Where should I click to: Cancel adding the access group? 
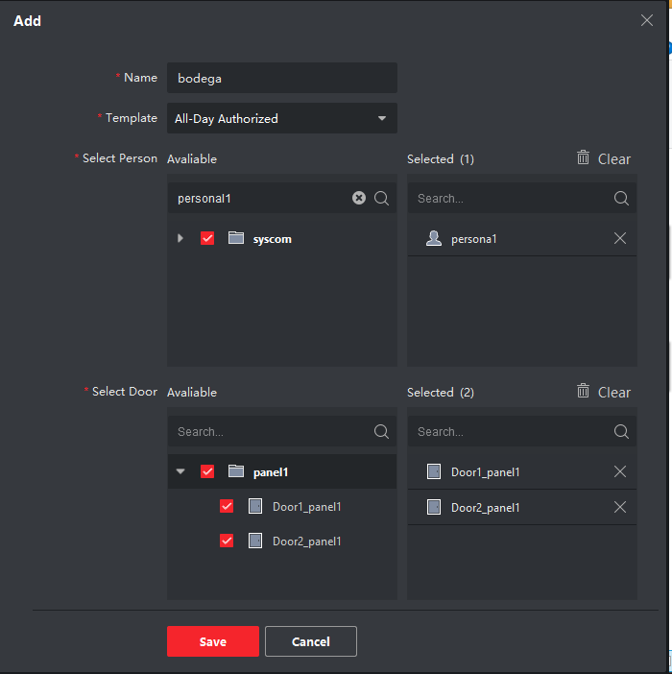(x=311, y=641)
